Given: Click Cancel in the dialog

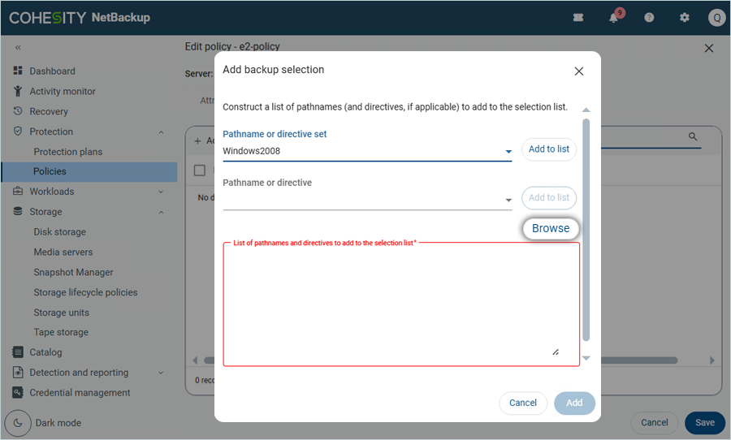Looking at the screenshot, I should pos(522,403).
